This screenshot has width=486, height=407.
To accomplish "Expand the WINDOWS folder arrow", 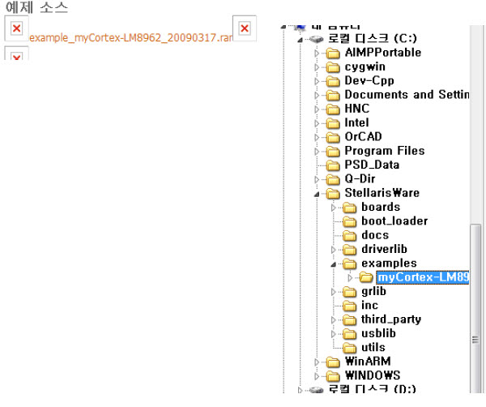I will (x=317, y=376).
